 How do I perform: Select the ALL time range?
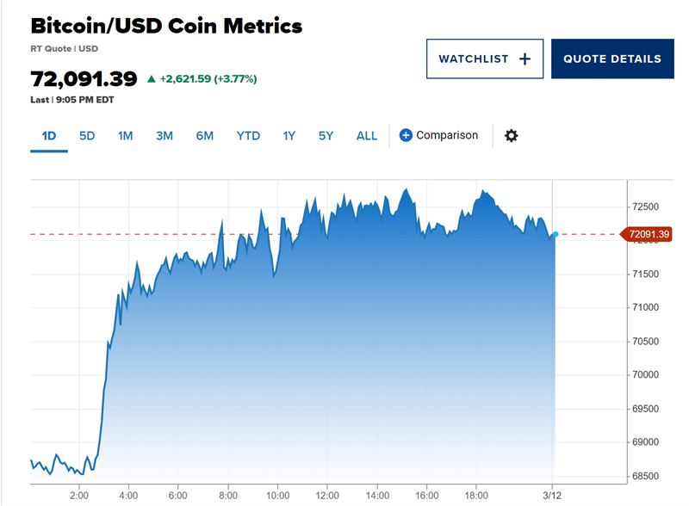pos(367,136)
